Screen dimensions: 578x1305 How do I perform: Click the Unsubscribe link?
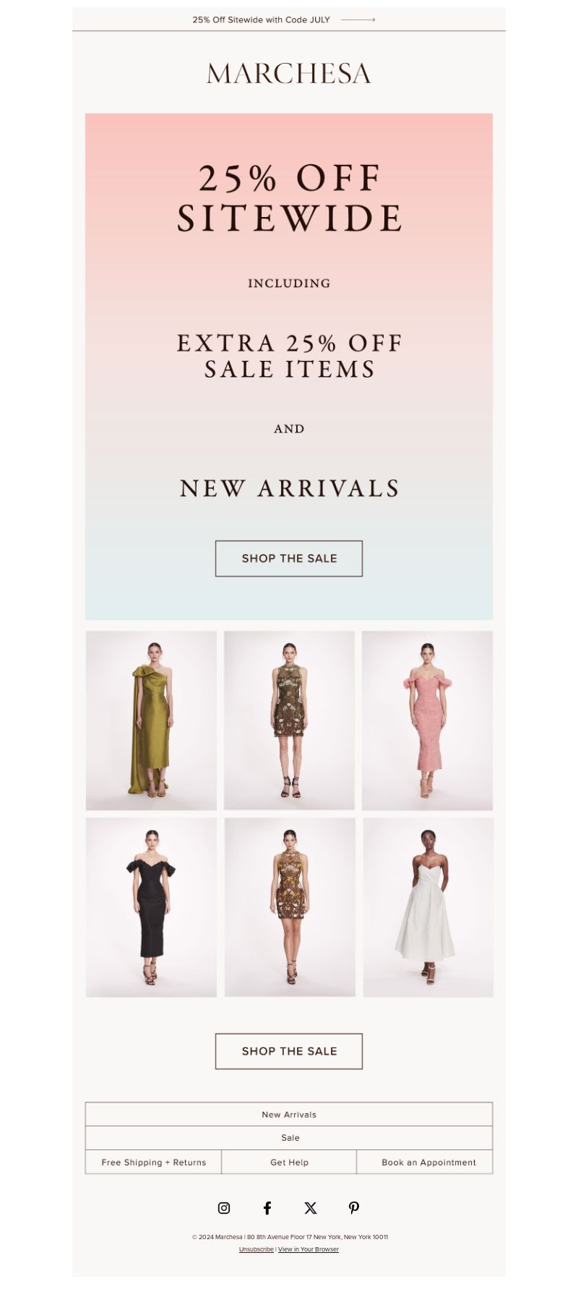256,1249
